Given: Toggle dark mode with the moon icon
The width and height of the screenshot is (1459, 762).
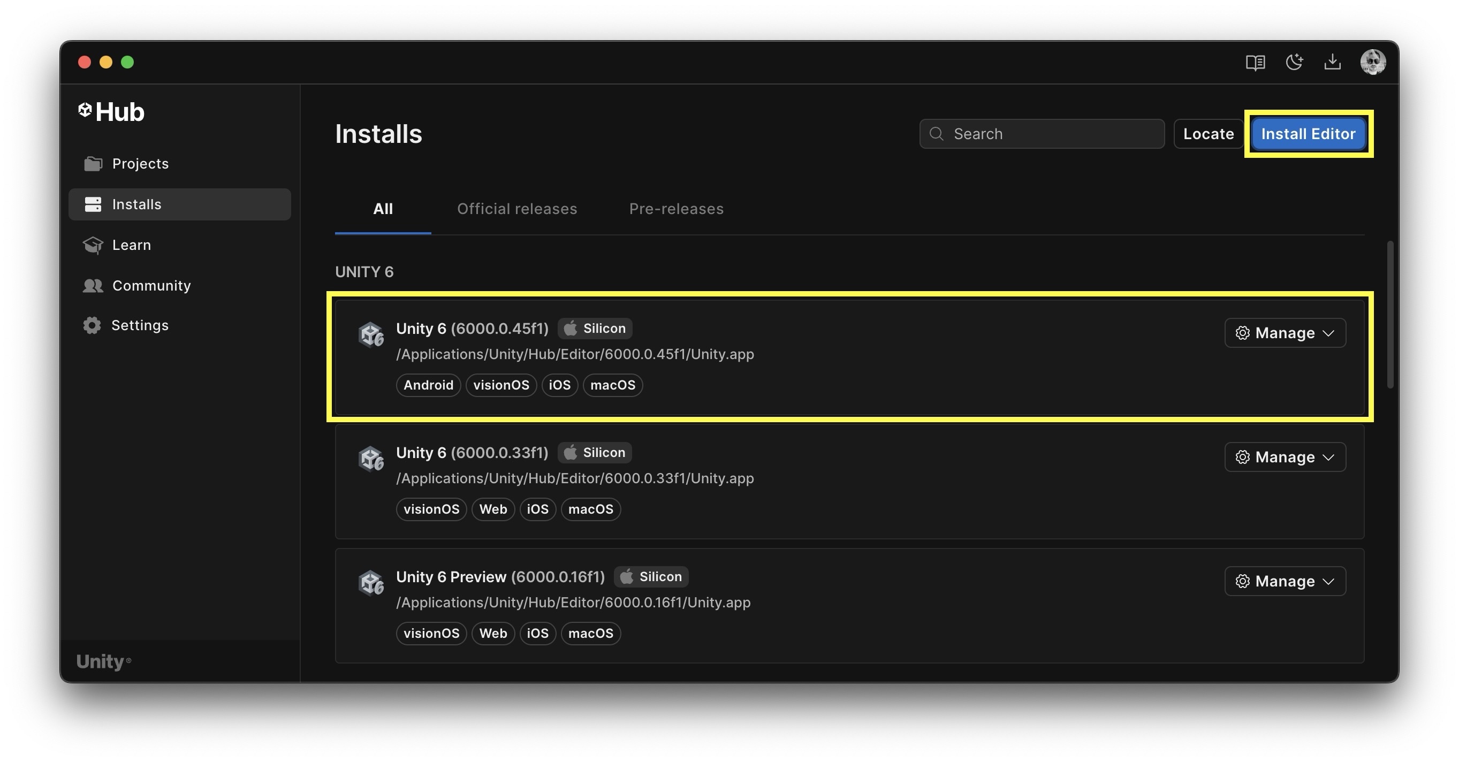Looking at the screenshot, I should click(1294, 62).
